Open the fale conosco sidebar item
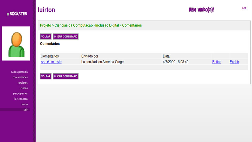Image resolution: width=252 pixels, height=142 pixels. 21,99
